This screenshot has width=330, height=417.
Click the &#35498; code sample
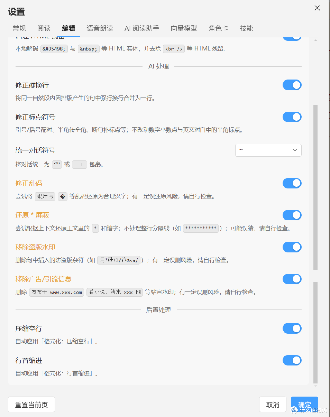[x=54, y=49]
